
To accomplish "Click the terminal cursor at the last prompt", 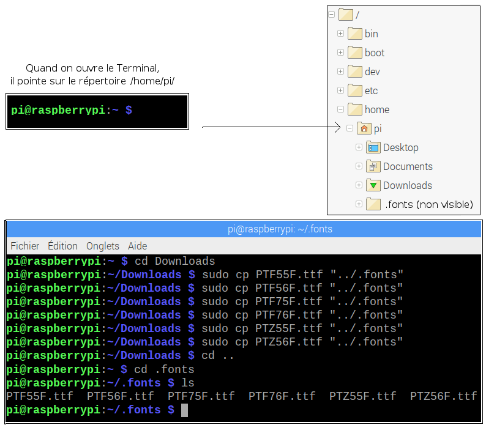I will click(x=184, y=410).
